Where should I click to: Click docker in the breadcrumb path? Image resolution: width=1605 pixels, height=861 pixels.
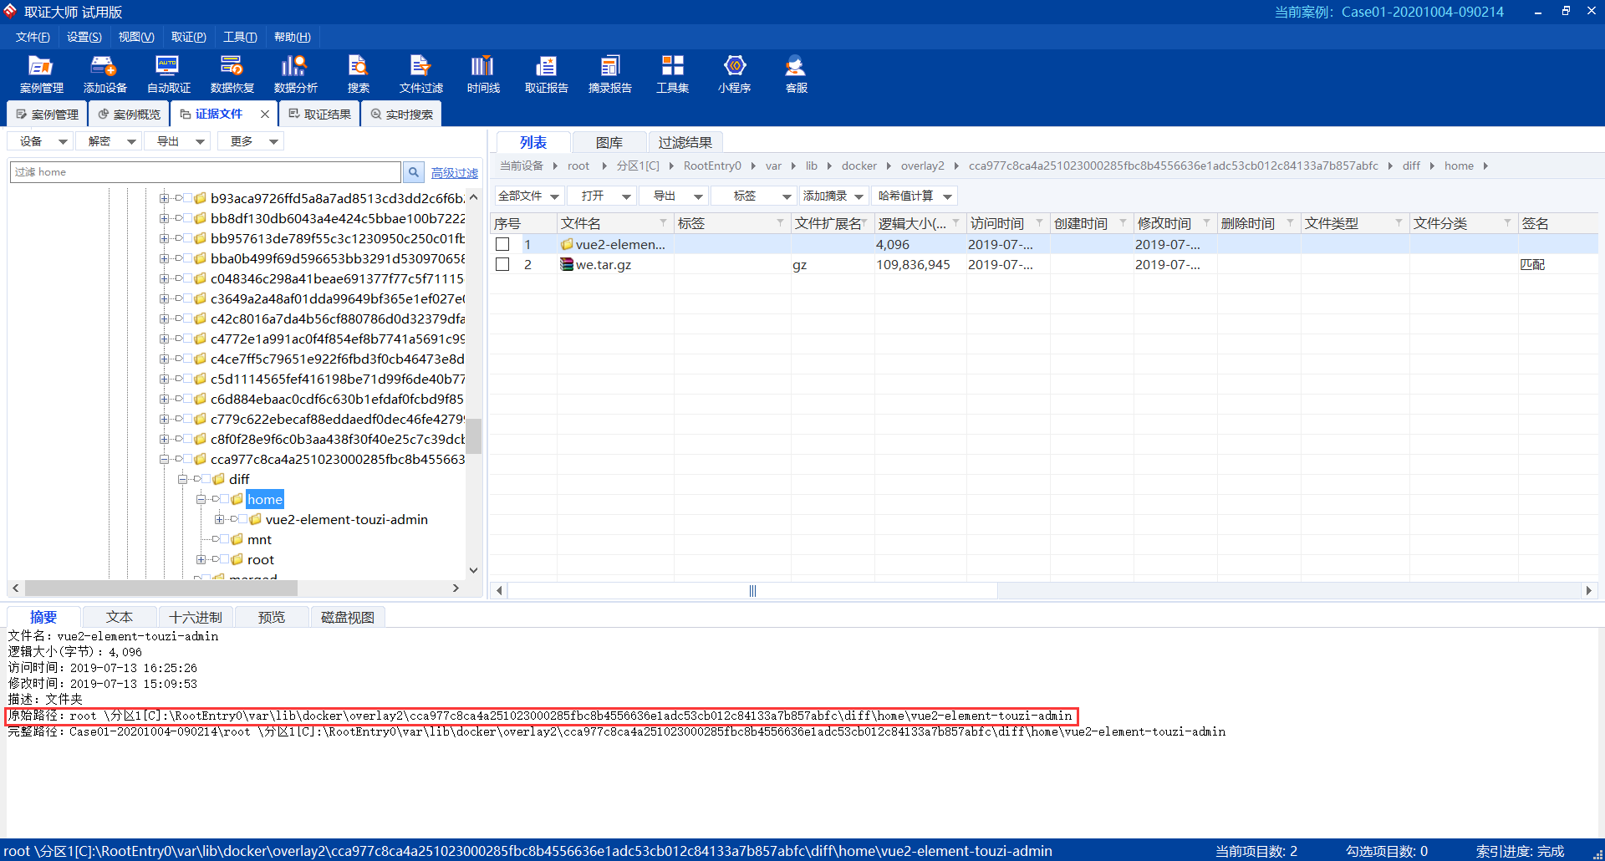pyautogui.click(x=859, y=166)
